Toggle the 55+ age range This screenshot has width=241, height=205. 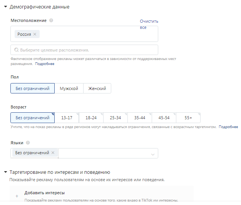pos(188,118)
